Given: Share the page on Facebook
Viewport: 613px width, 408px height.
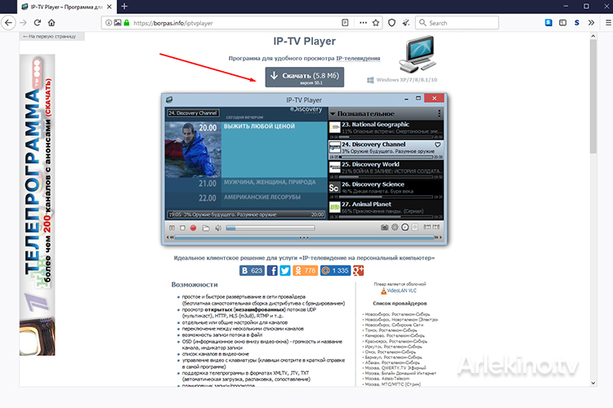Looking at the screenshot, I should pos(272,271).
